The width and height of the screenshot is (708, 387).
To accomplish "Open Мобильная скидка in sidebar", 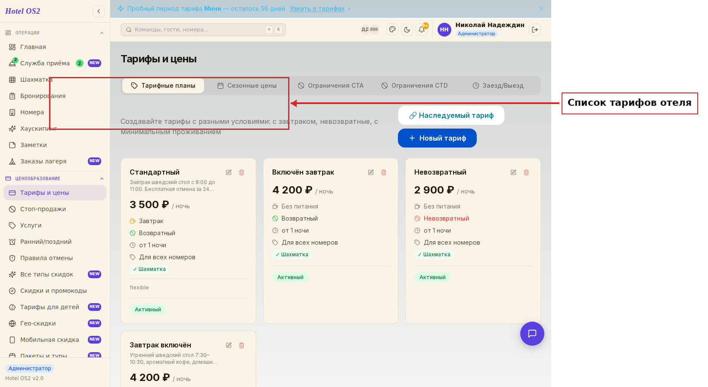I will point(55,340).
